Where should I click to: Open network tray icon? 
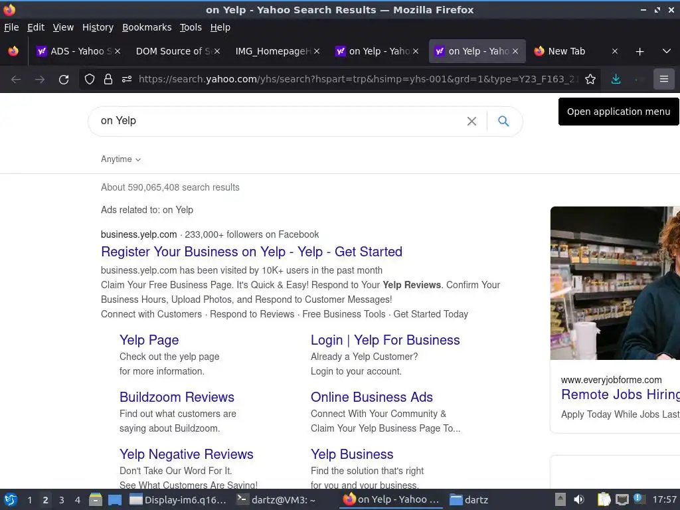[x=622, y=499]
